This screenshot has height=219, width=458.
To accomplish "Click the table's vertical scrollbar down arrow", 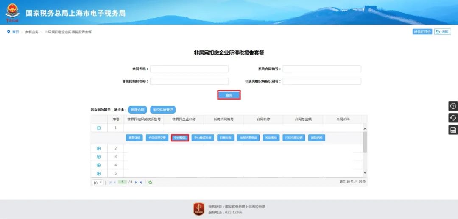I will [x=365, y=173].
